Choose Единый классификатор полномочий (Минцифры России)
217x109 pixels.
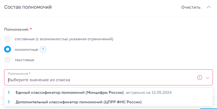pos(70,93)
